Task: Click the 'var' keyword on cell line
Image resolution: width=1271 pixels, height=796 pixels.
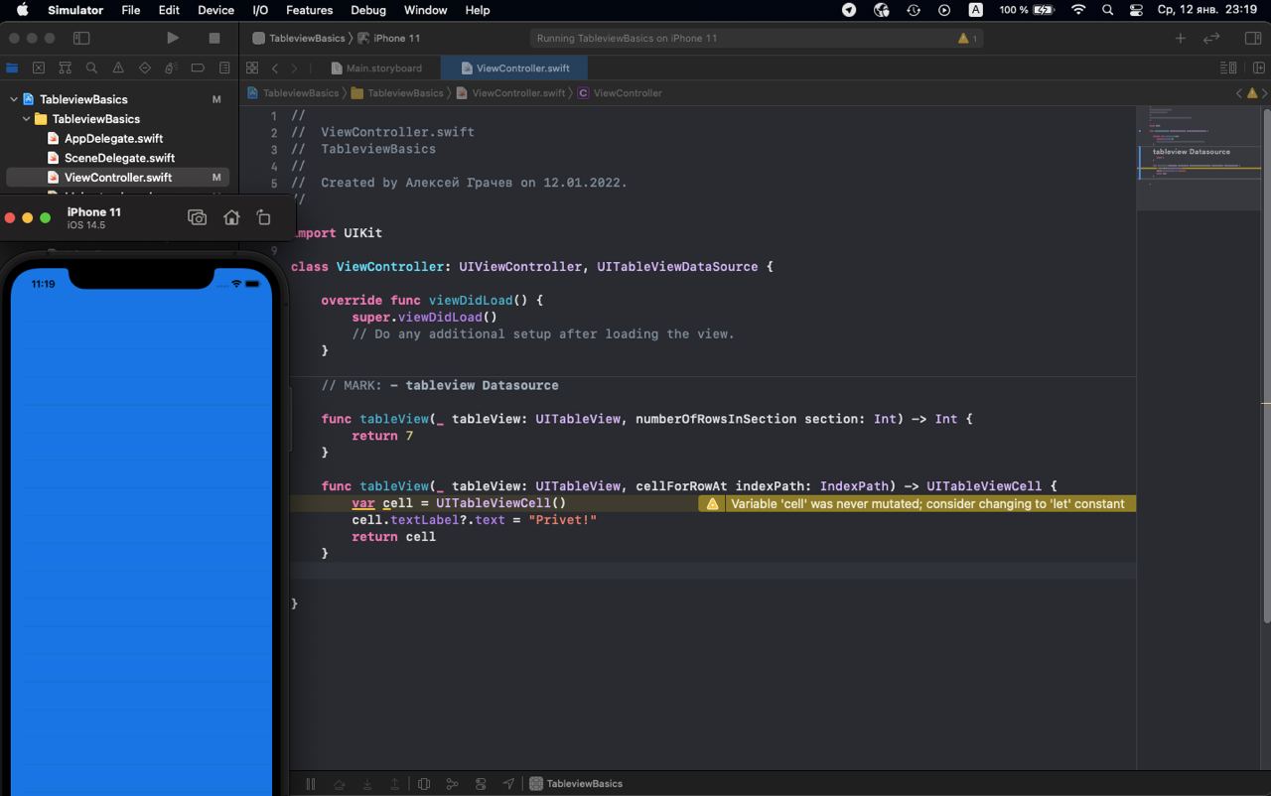Action: tap(363, 503)
